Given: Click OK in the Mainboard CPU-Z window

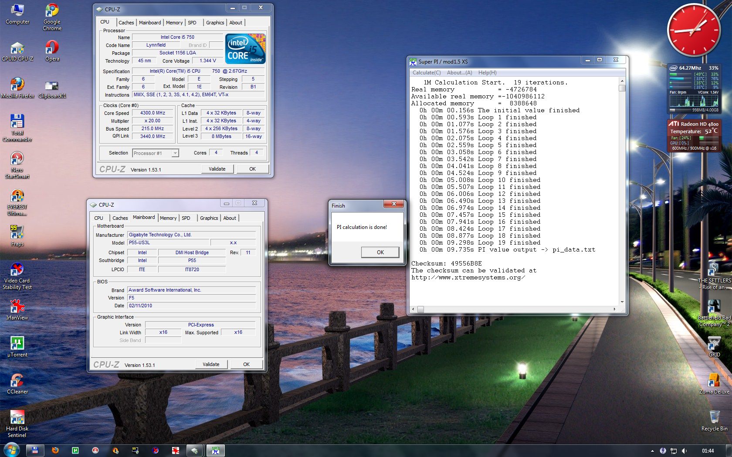Looking at the screenshot, I should [247, 364].
